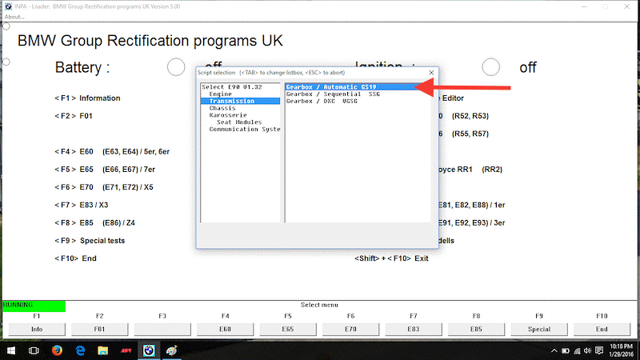Image resolution: width=640 pixels, height=360 pixels.
Task: Click the red ADT taskbar icon
Action: point(125,350)
